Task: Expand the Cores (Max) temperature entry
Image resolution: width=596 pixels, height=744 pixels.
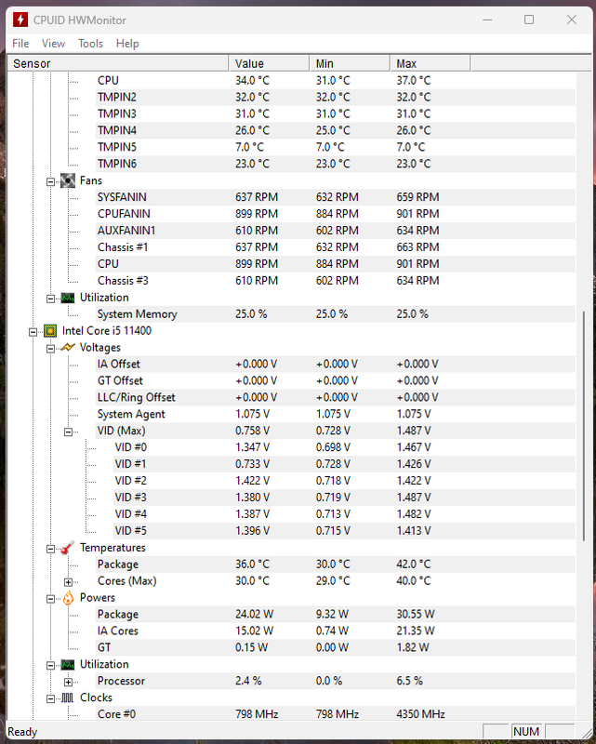Action: (68, 582)
